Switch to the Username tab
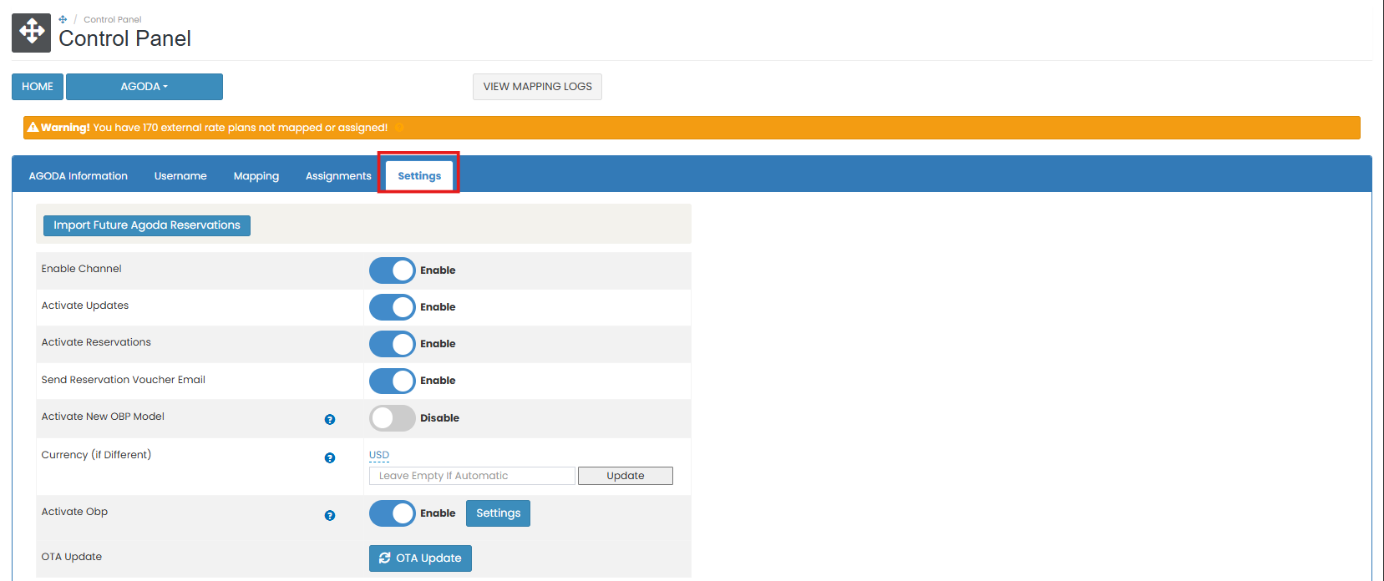 coord(180,176)
